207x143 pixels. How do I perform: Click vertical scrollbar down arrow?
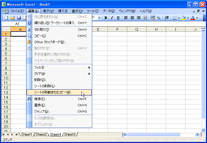tap(203, 130)
